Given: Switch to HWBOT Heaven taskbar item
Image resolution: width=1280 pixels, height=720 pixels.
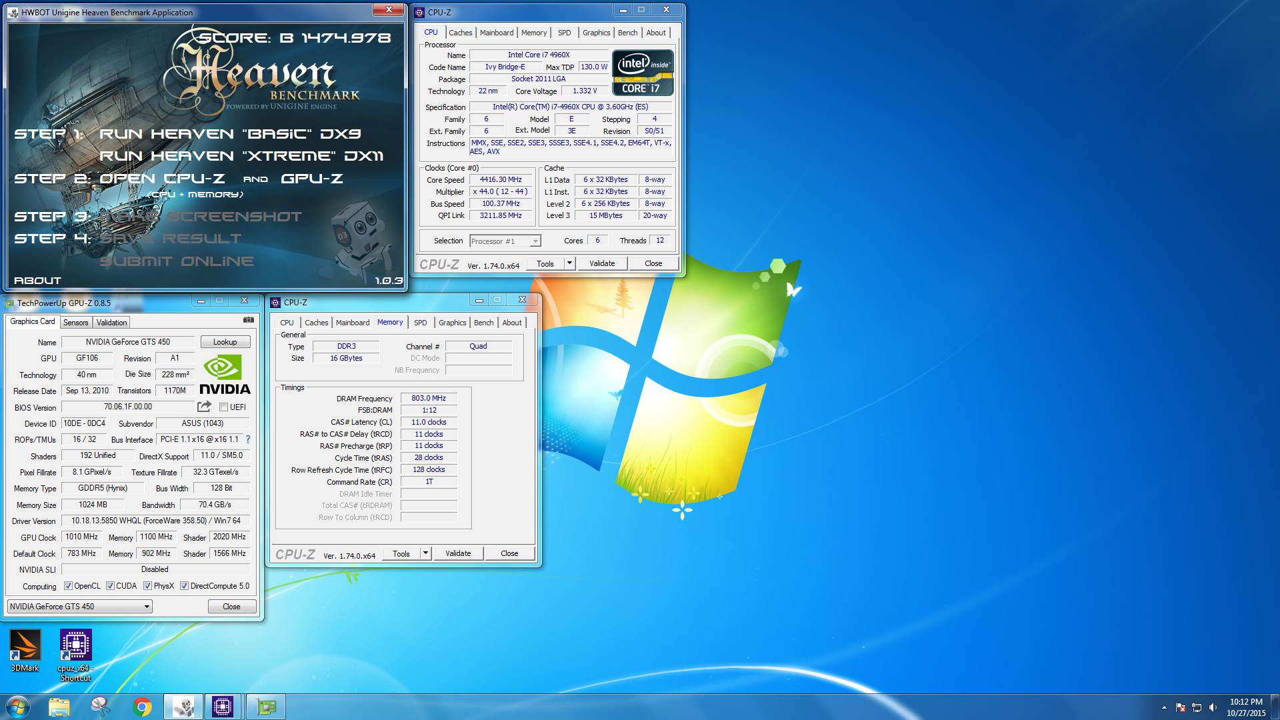Looking at the screenshot, I should pos(183,707).
